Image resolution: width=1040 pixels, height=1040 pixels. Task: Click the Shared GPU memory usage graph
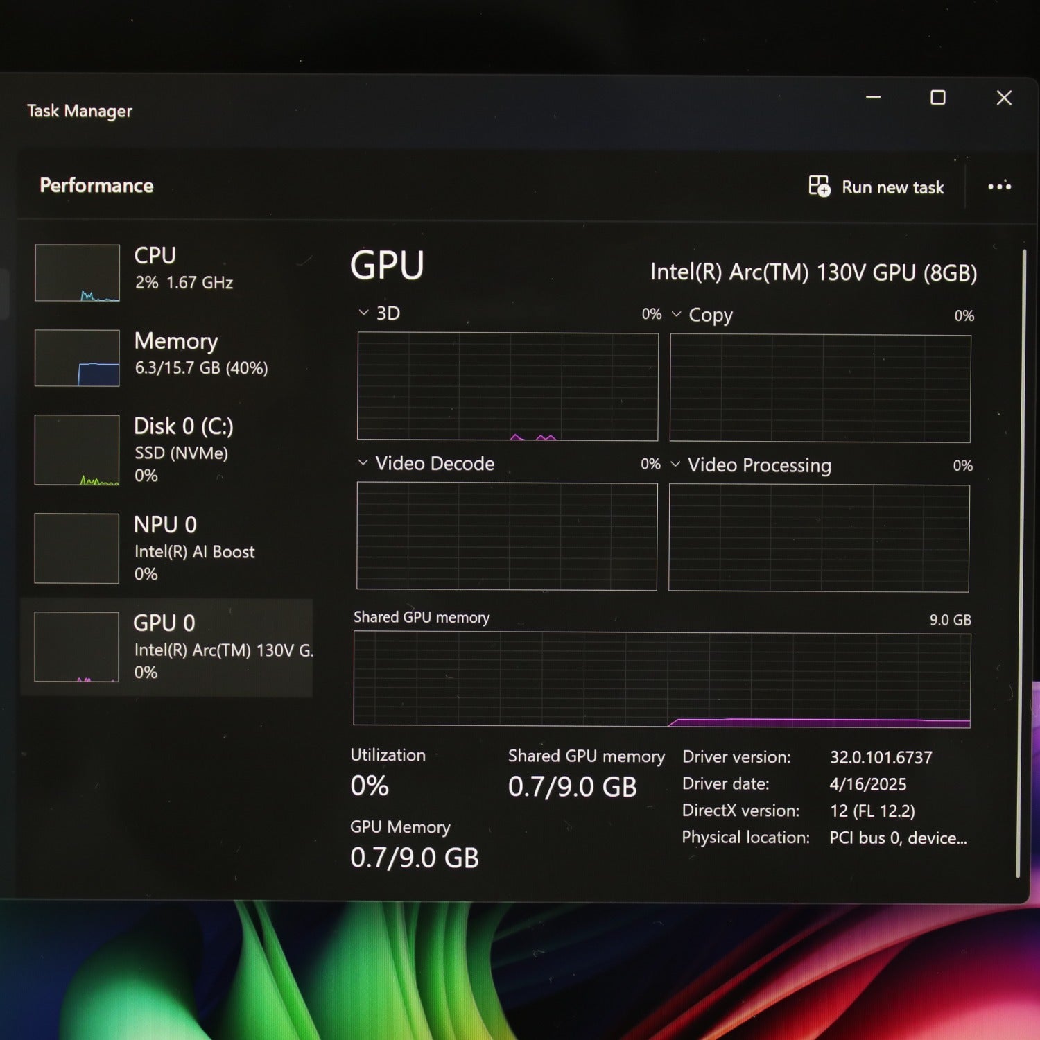coord(662,679)
